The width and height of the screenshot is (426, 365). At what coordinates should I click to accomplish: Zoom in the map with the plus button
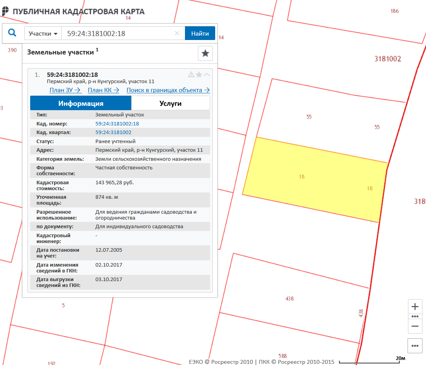point(415,307)
